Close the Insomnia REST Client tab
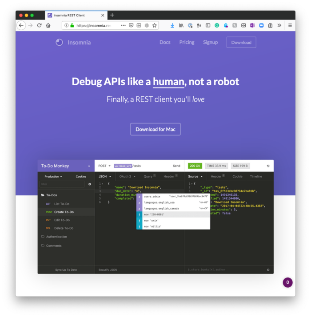Viewport: 311px width, 317px height. pyautogui.click(x=103, y=16)
